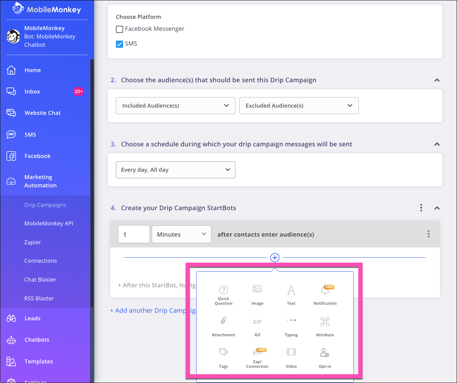This screenshot has height=383, width=457.
Task: Click the plus circle add-widget button
Action: click(275, 258)
